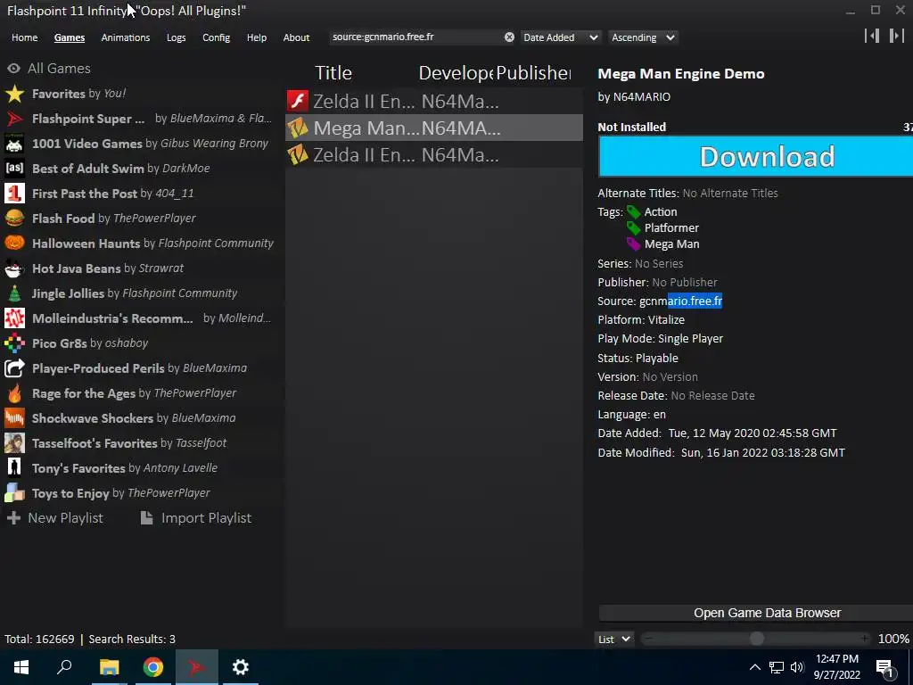Click New Playlist
The image size is (913, 685).
click(54, 518)
